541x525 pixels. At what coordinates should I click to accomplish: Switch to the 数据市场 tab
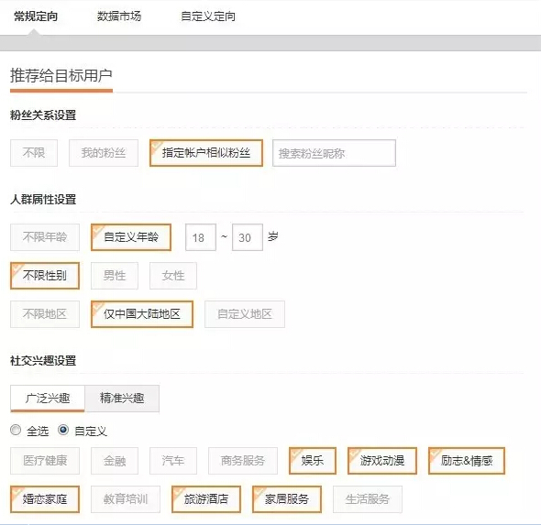(x=119, y=16)
